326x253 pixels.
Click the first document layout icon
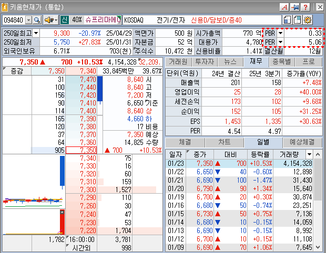pyautogui.click(x=287, y=20)
